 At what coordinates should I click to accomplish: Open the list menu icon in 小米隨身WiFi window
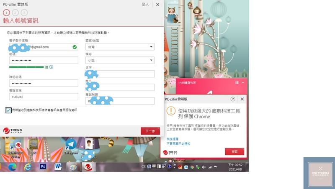click(237, 82)
